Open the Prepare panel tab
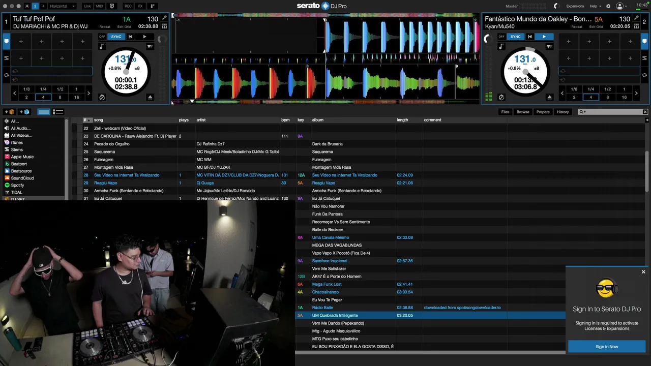 [543, 112]
